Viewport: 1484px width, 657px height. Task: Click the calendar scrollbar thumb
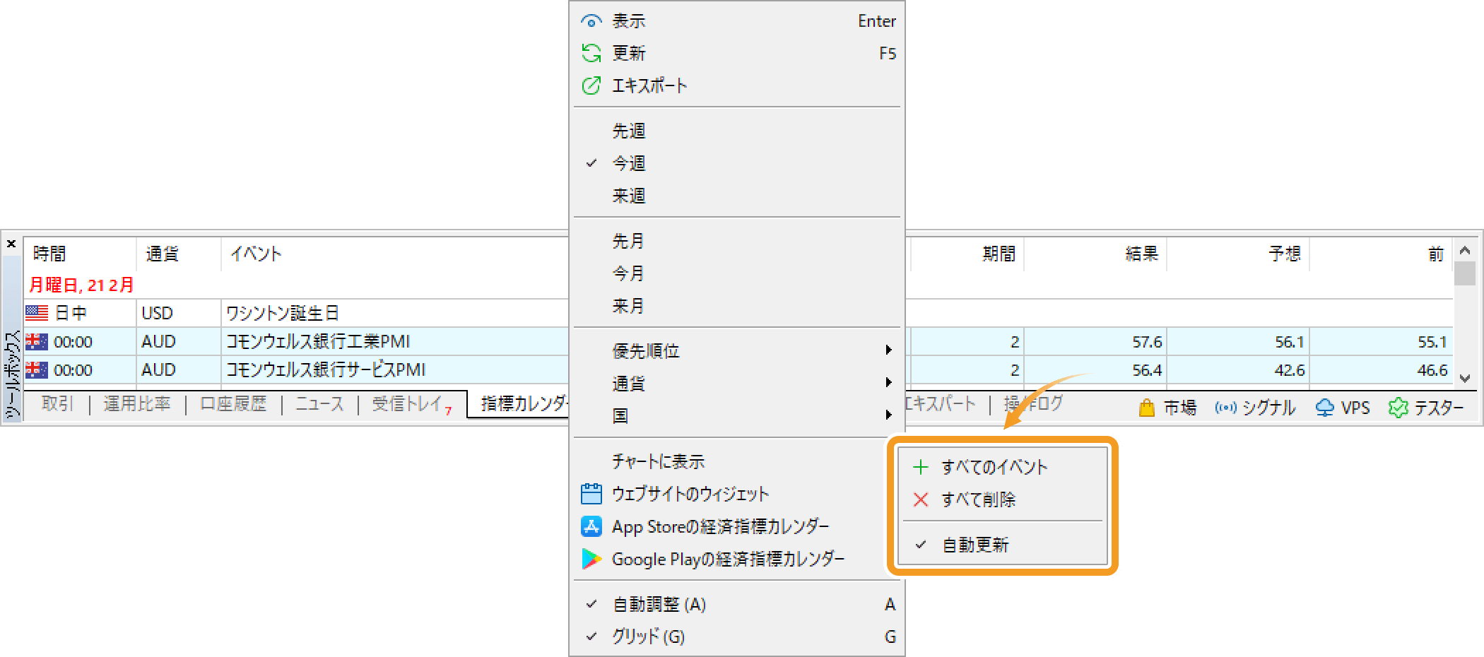(x=1465, y=273)
